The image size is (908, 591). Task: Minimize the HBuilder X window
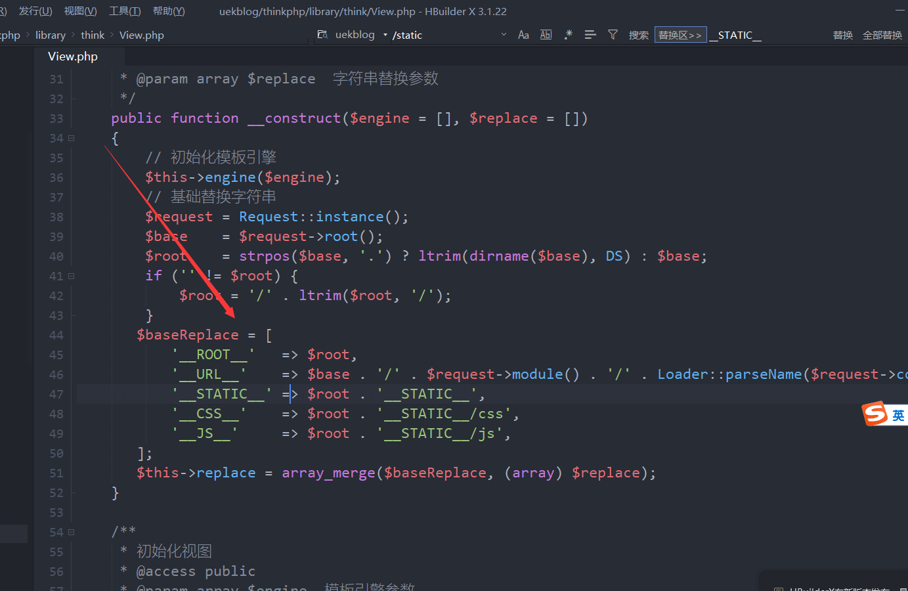click(x=899, y=10)
